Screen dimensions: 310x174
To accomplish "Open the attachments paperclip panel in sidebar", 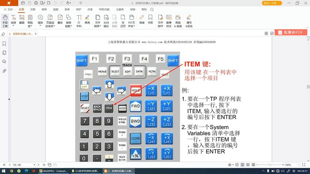I will point(4,71).
